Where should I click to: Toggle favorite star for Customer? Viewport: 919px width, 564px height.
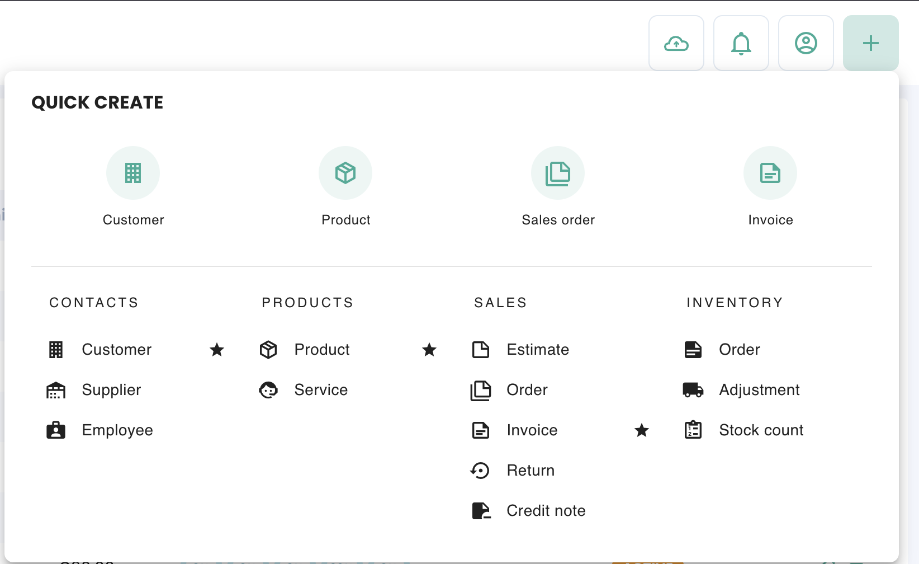coord(217,350)
